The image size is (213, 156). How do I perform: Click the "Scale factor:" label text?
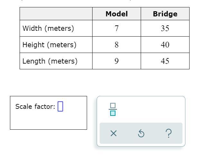(35, 107)
